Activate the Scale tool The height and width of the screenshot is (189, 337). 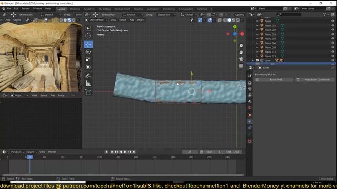88,59
